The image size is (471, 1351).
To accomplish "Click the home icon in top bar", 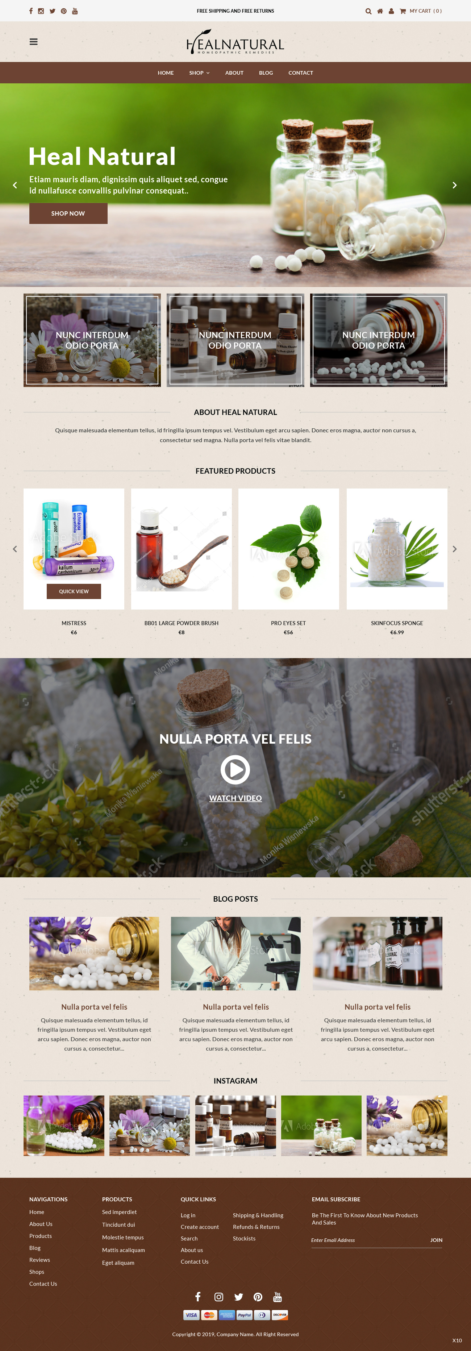I will pyautogui.click(x=380, y=11).
